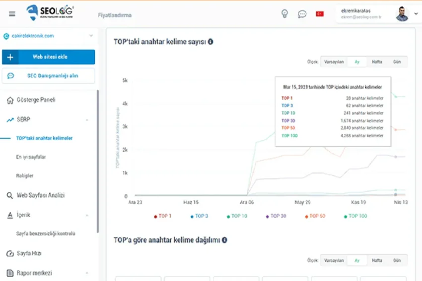The width and height of the screenshot is (422, 281).
Task: Click the Sayfa Hızı speedometer icon
Action: tap(10, 254)
